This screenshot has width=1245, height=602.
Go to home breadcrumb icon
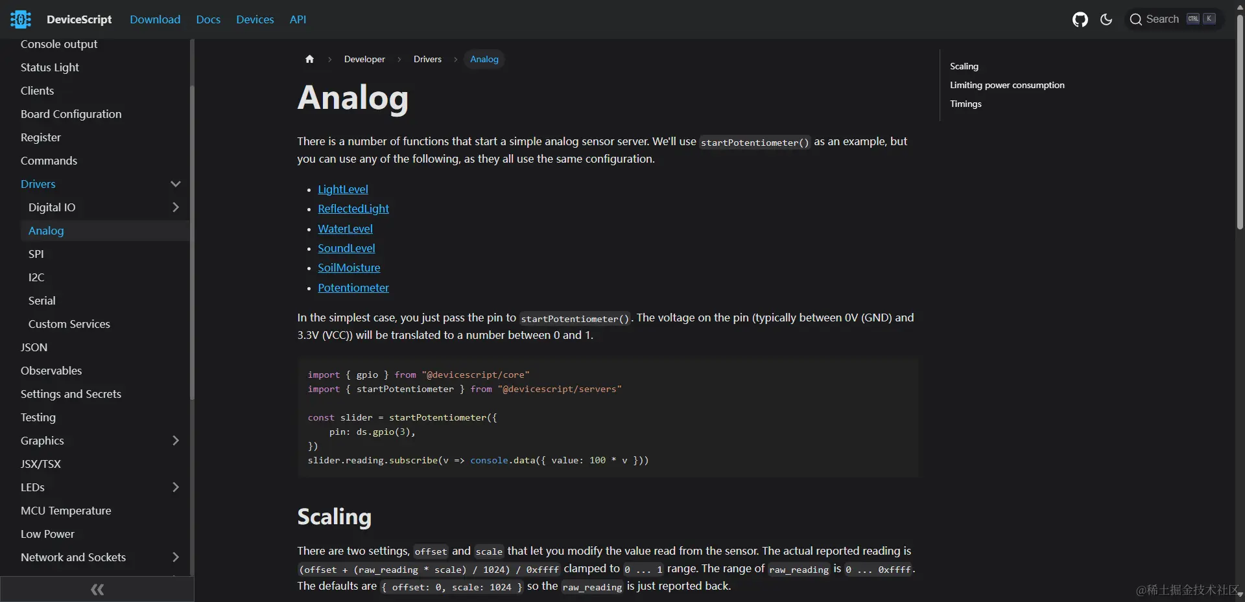click(x=309, y=59)
